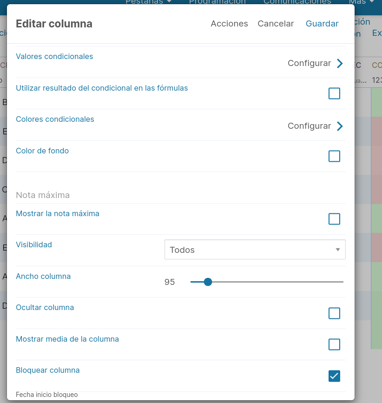Viewport: 382px width, 403px height.
Task: Open Configurar for Colores condicionales
Action: click(310, 126)
